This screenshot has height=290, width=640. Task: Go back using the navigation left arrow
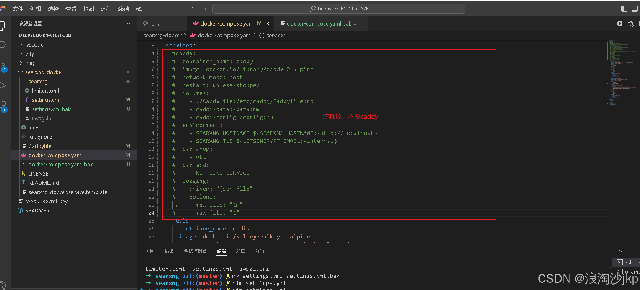pyautogui.click(x=193, y=9)
